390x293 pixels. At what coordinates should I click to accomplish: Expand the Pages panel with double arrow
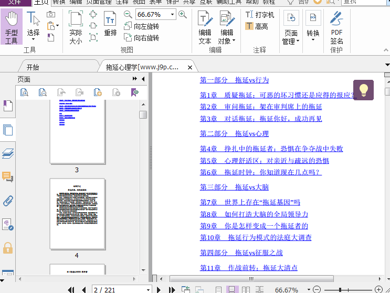pos(134,79)
